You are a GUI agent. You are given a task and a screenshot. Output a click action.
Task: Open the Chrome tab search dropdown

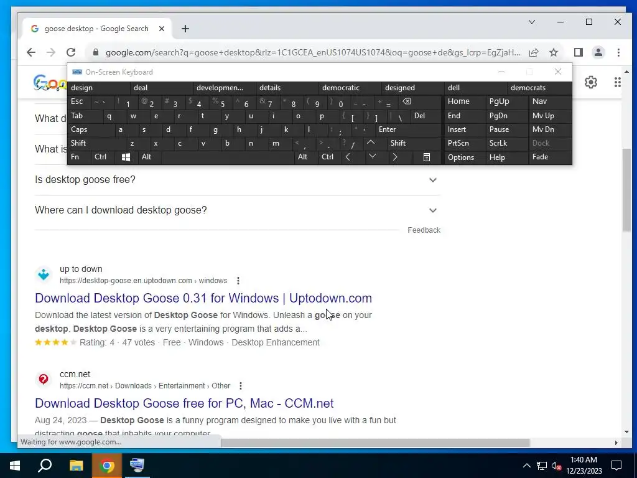pyautogui.click(x=532, y=22)
